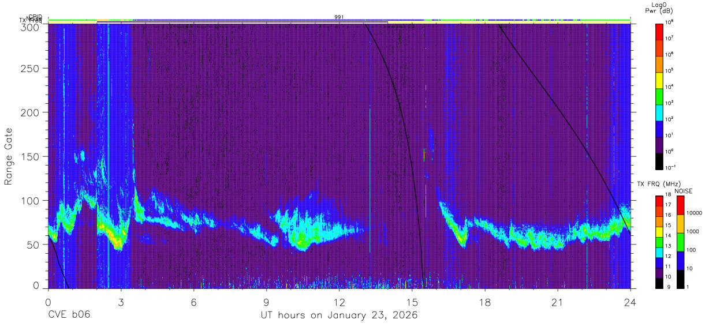The height and width of the screenshot is (327, 709).
Task: Click the '991' CPID label at top
Action: click(339, 17)
